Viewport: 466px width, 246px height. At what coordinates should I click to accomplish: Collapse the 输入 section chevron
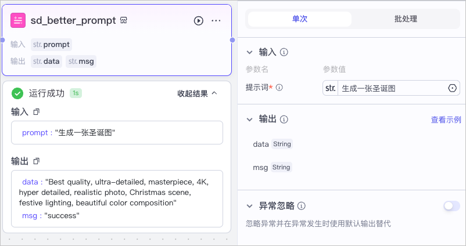coord(250,53)
